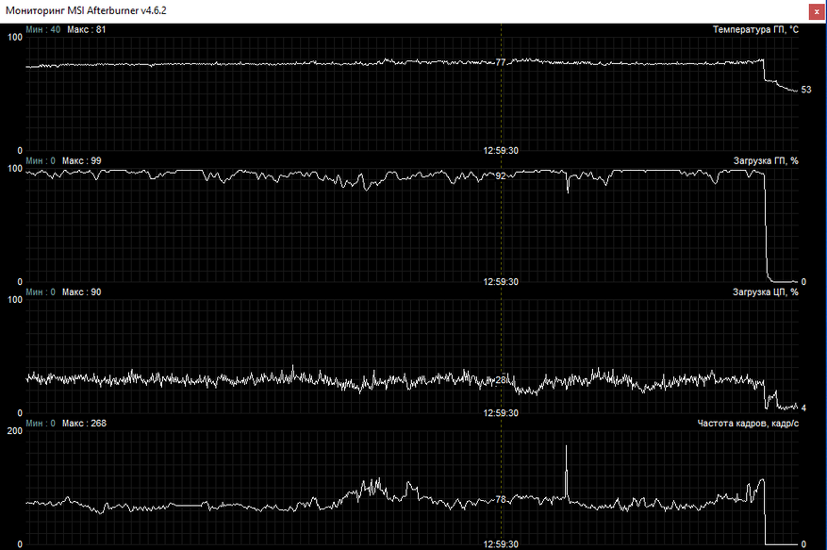
Task: Click the current temperature value 53
Action: coord(806,90)
